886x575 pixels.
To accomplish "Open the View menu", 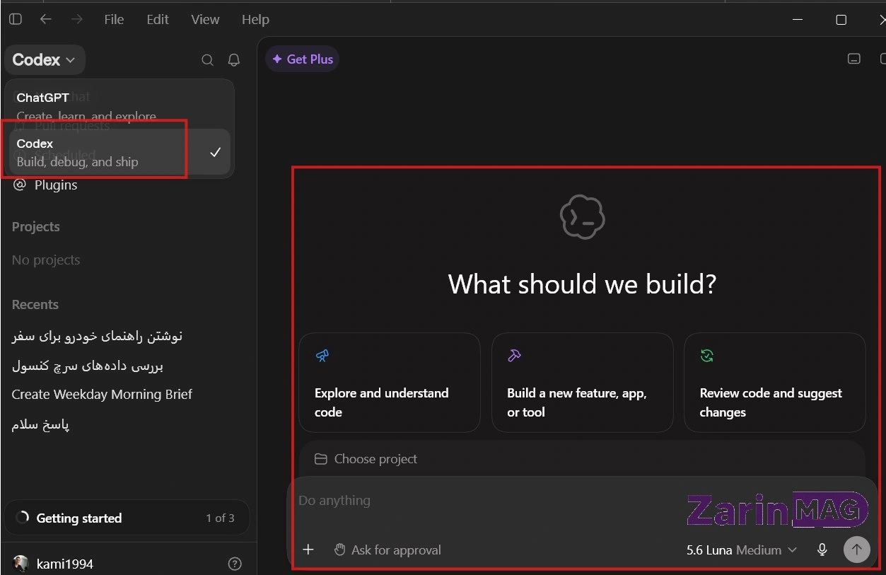I will [x=205, y=20].
